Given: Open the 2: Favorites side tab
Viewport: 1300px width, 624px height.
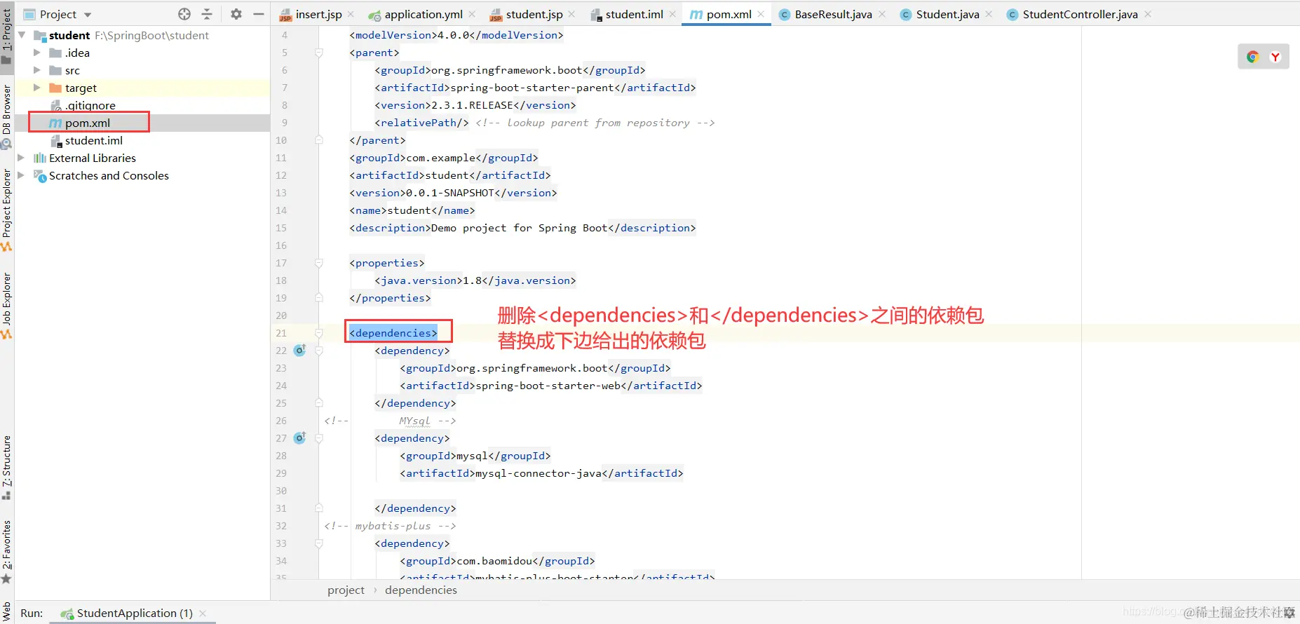Looking at the screenshot, I should [x=7, y=551].
